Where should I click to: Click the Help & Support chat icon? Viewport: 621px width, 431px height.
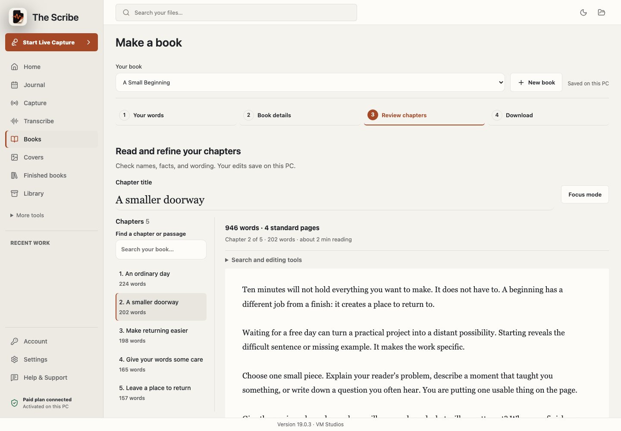coord(14,378)
